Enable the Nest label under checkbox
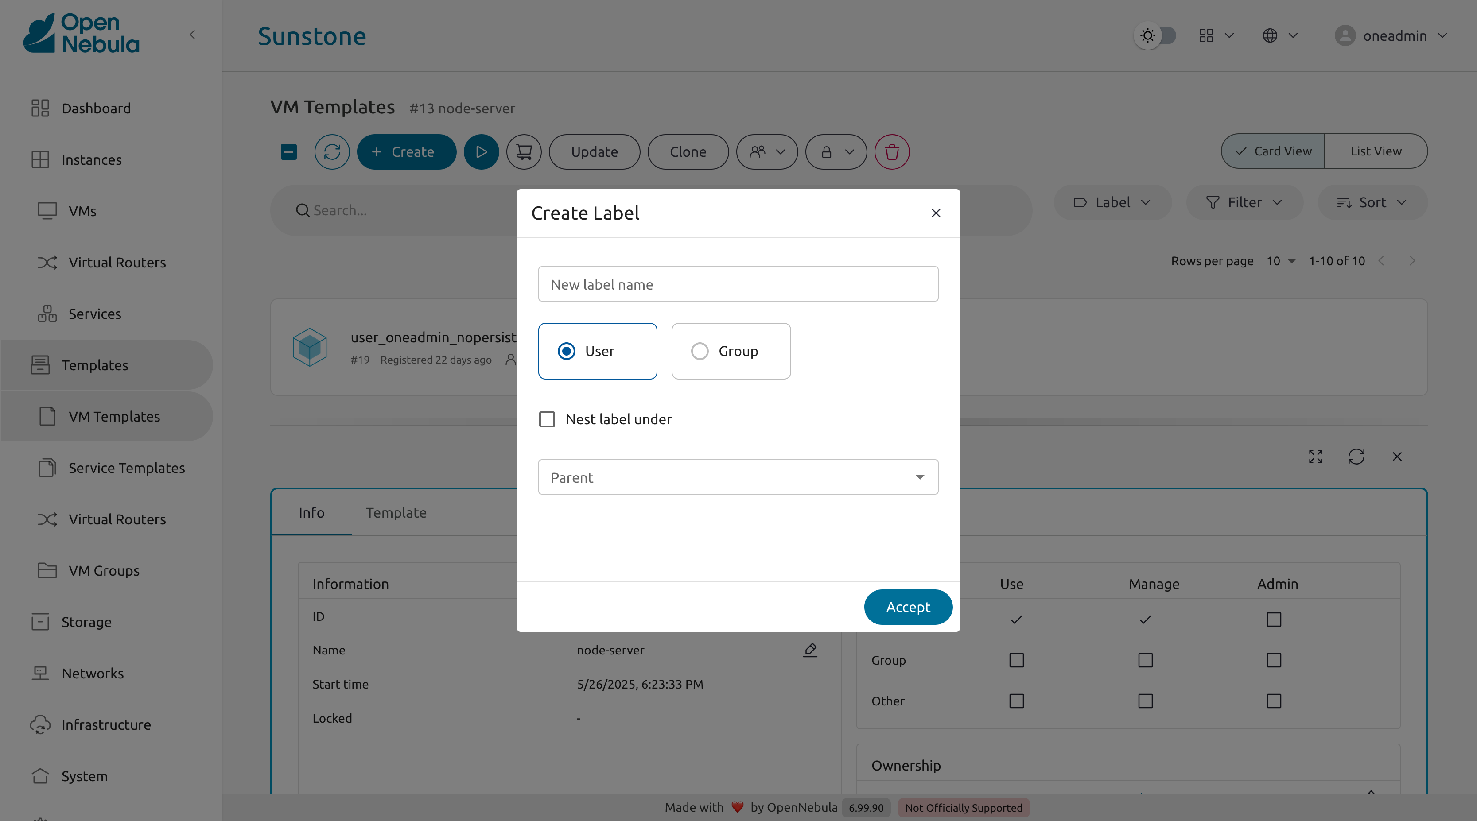The image size is (1477, 821). [546, 419]
